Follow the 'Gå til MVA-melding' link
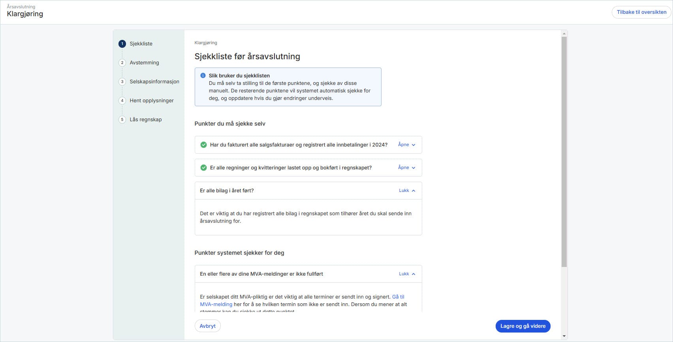This screenshot has width=673, height=342. (x=398, y=297)
